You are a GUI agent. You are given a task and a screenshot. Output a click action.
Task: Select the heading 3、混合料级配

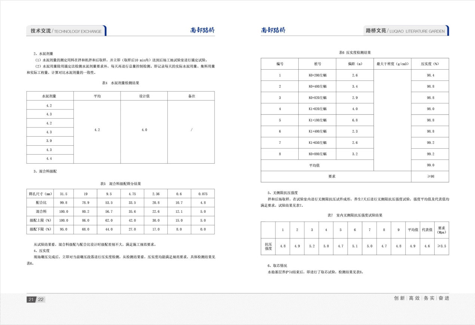(45, 171)
